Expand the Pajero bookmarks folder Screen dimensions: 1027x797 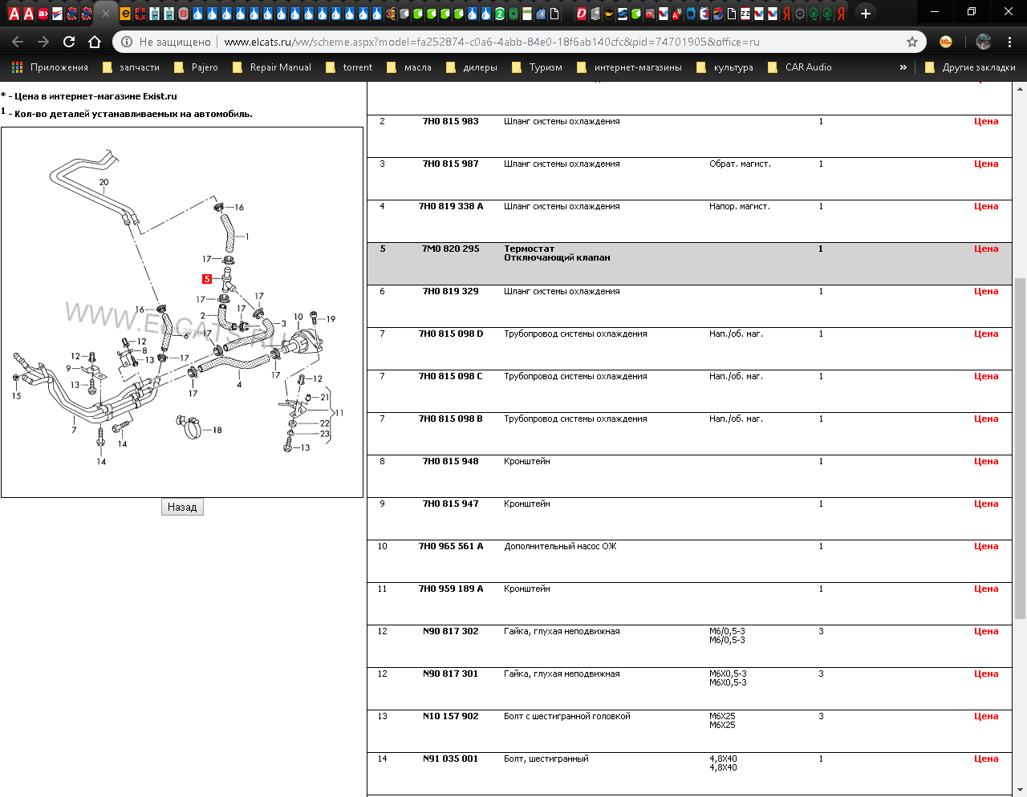196,67
